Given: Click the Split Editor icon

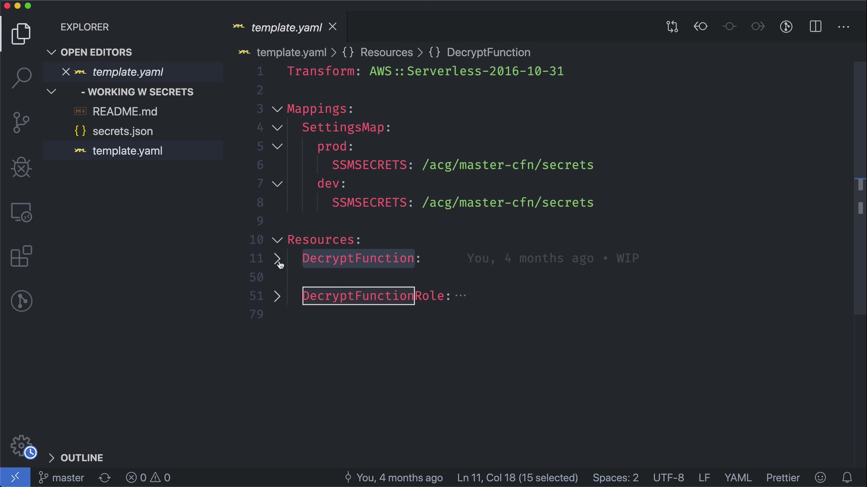Looking at the screenshot, I should click(816, 27).
